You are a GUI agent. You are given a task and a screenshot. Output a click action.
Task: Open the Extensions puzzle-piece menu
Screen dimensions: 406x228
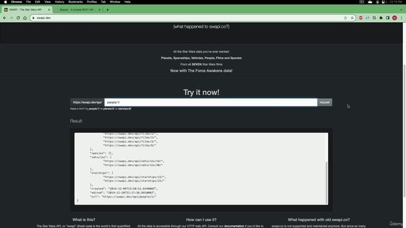tap(381, 18)
